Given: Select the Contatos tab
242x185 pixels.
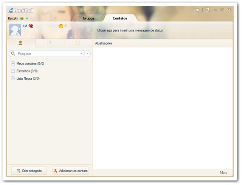Looking at the screenshot, I should tap(120, 18).
